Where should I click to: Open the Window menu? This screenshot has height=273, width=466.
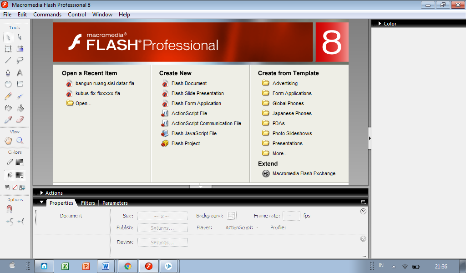point(102,14)
